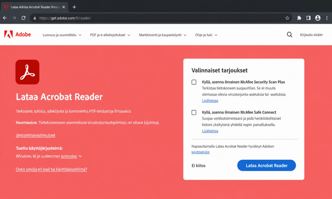Screen dimensions: 332x199
Task: Click the Adobe logo in header
Action: pos(17,35)
